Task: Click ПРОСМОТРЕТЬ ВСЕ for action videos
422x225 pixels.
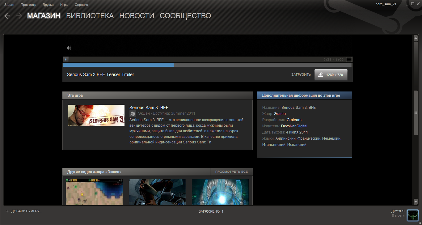Action: coord(231,172)
